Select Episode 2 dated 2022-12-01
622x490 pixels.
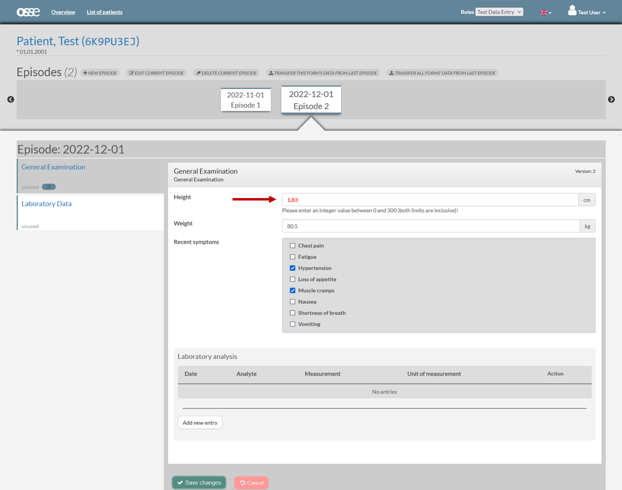pos(311,100)
